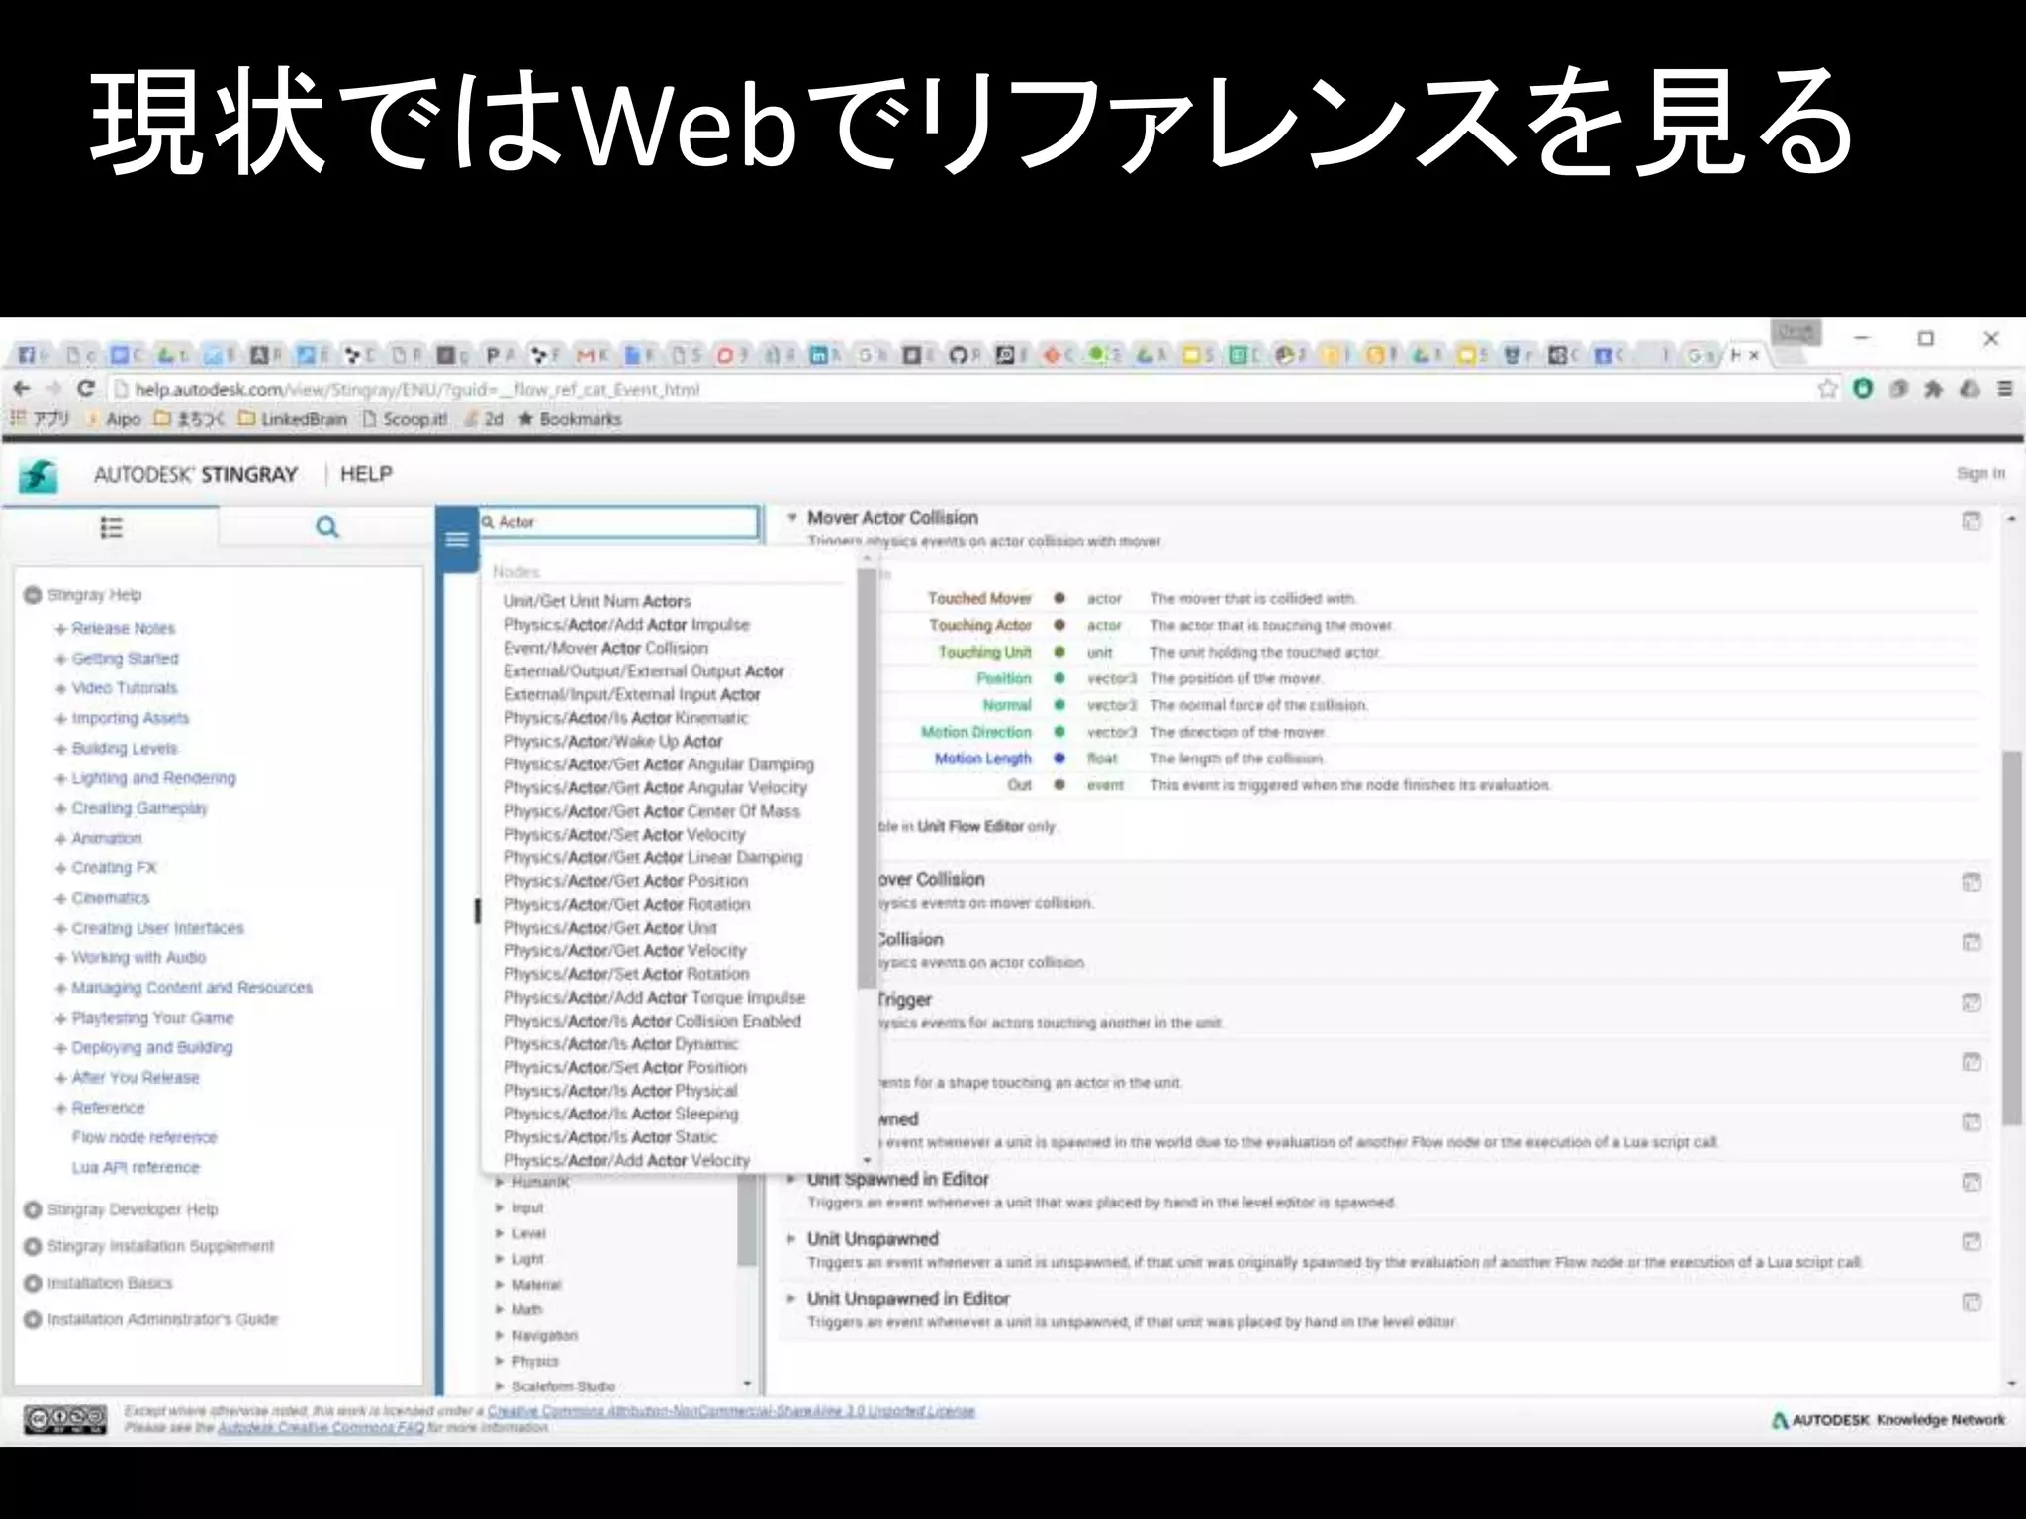Open Playtesting Your Game topic
Image resolution: width=2026 pixels, height=1519 pixels.
tap(152, 1018)
